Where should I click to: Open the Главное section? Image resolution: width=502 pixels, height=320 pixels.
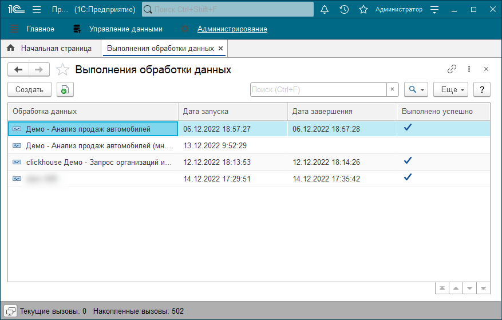pos(40,29)
